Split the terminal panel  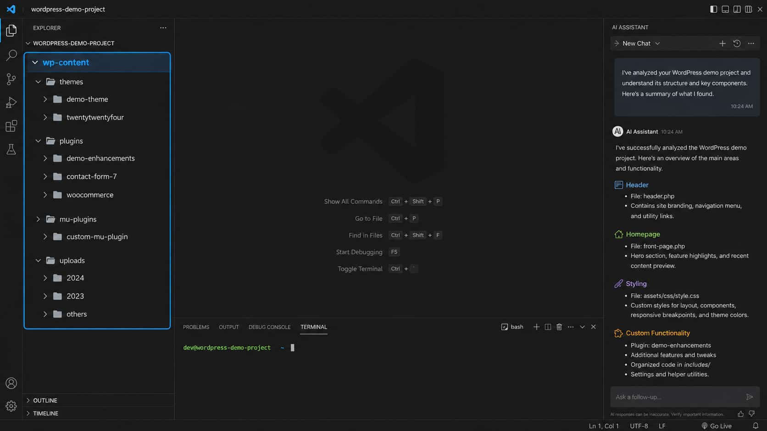pyautogui.click(x=548, y=327)
